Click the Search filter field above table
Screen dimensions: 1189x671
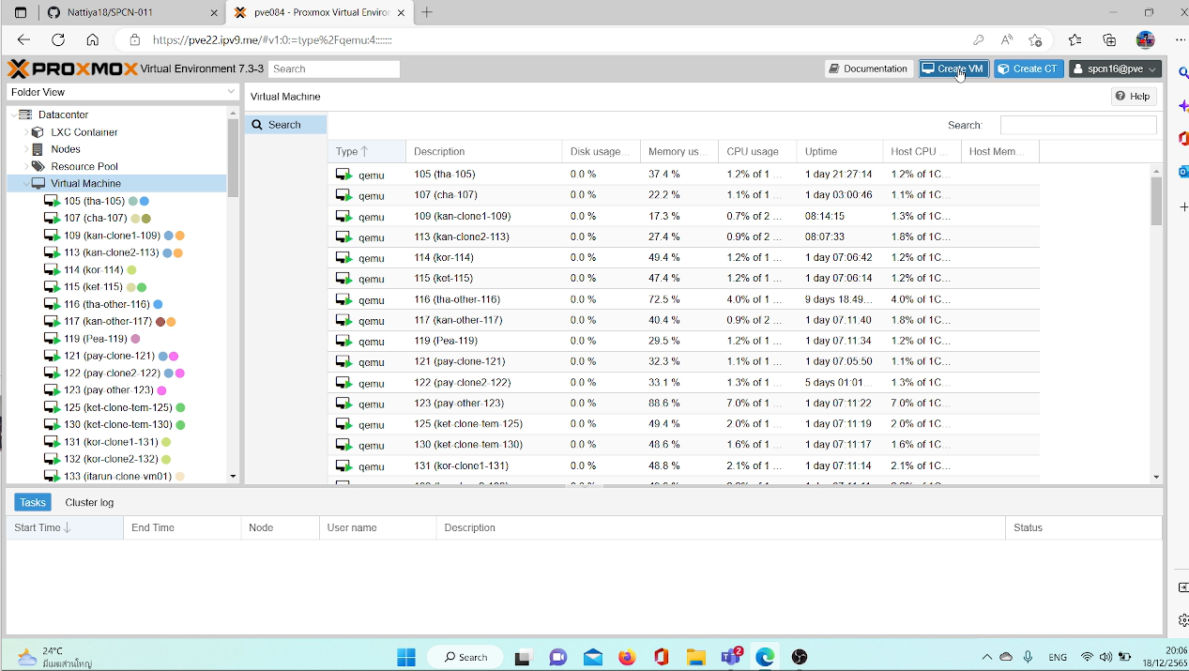pos(1078,125)
